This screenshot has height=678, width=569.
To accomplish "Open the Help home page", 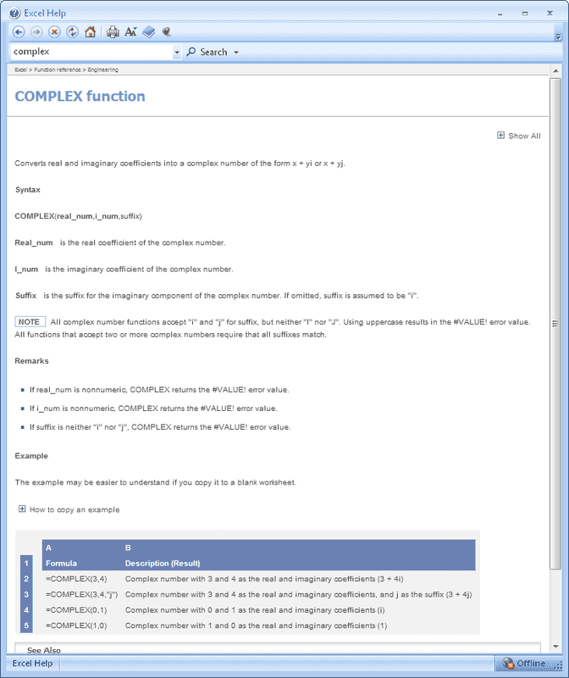I will tap(91, 32).
